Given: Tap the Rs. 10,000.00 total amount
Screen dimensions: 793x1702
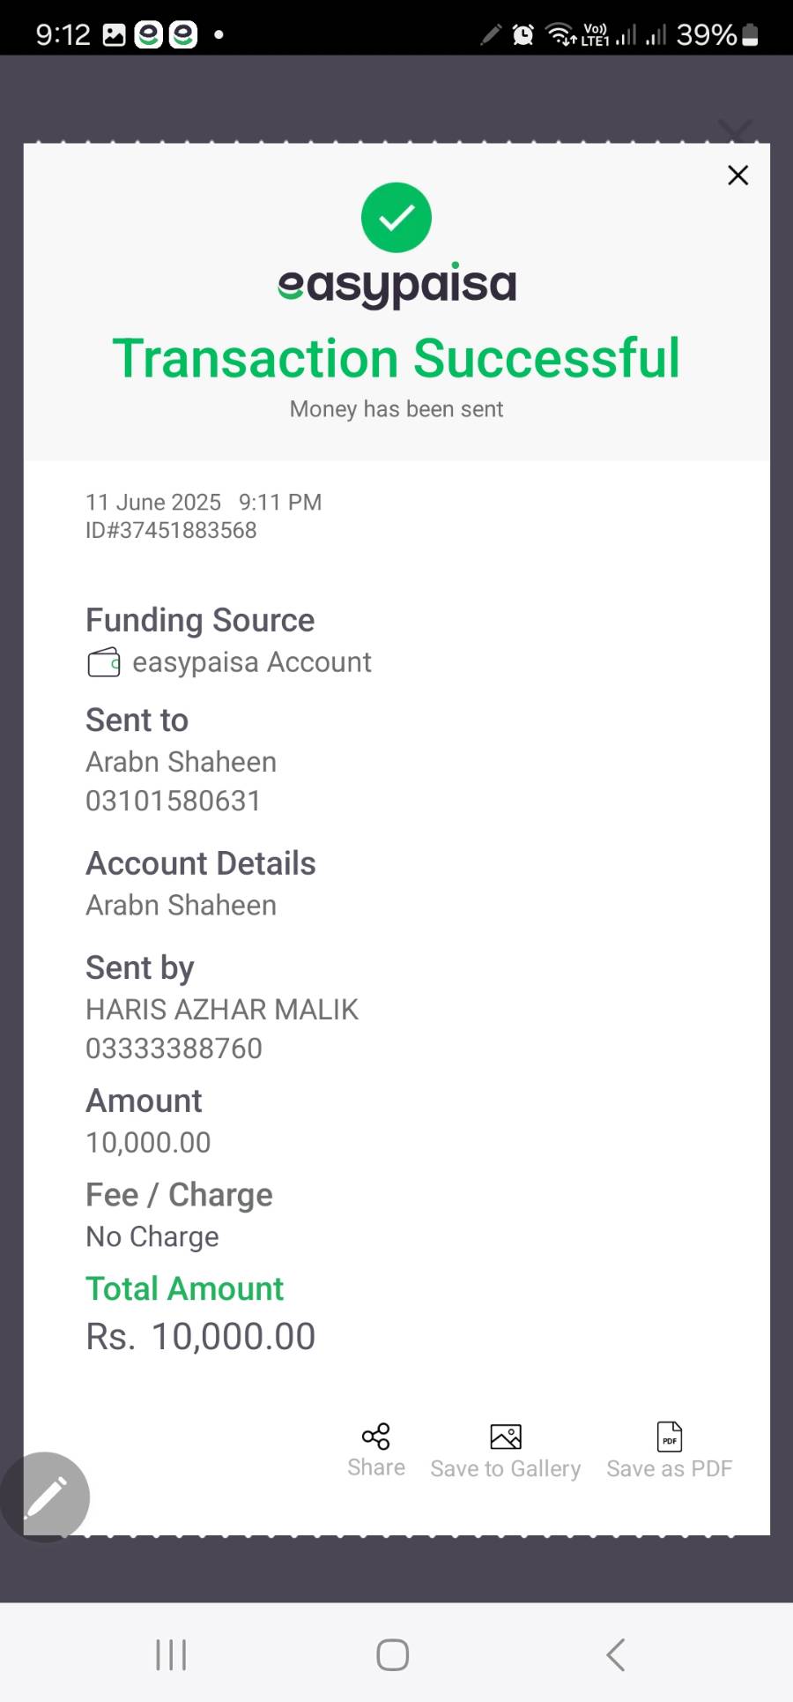Looking at the screenshot, I should point(201,1337).
